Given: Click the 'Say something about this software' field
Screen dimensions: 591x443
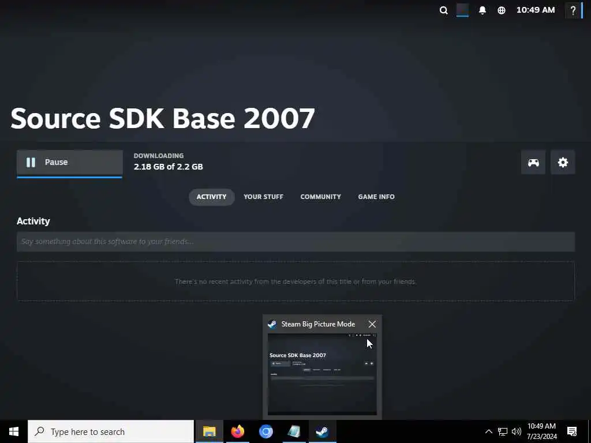Looking at the screenshot, I should pos(295,242).
